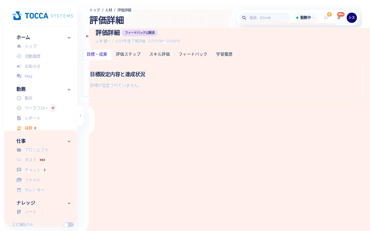The image size is (370, 231).
Task: Click the ワークフロー badge 17
Action: point(53,108)
